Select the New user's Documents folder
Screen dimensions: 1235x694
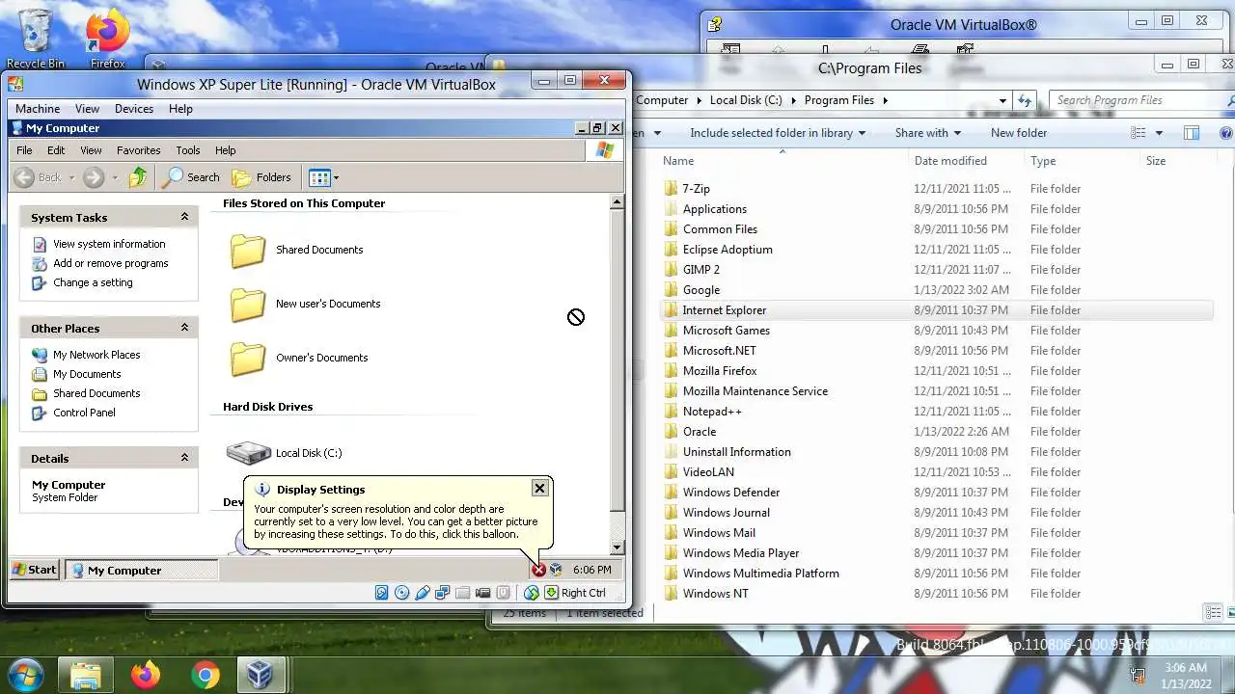pyautogui.click(x=305, y=304)
